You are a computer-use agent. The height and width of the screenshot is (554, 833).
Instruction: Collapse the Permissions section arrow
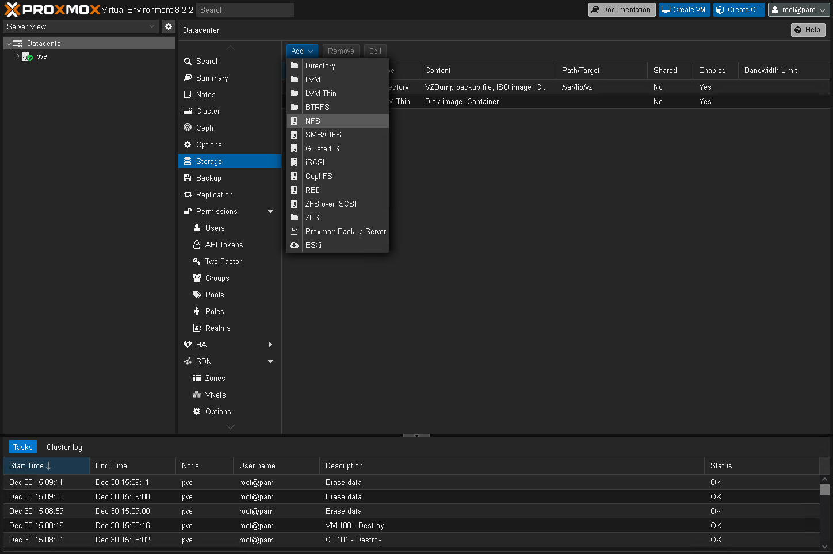click(x=270, y=211)
